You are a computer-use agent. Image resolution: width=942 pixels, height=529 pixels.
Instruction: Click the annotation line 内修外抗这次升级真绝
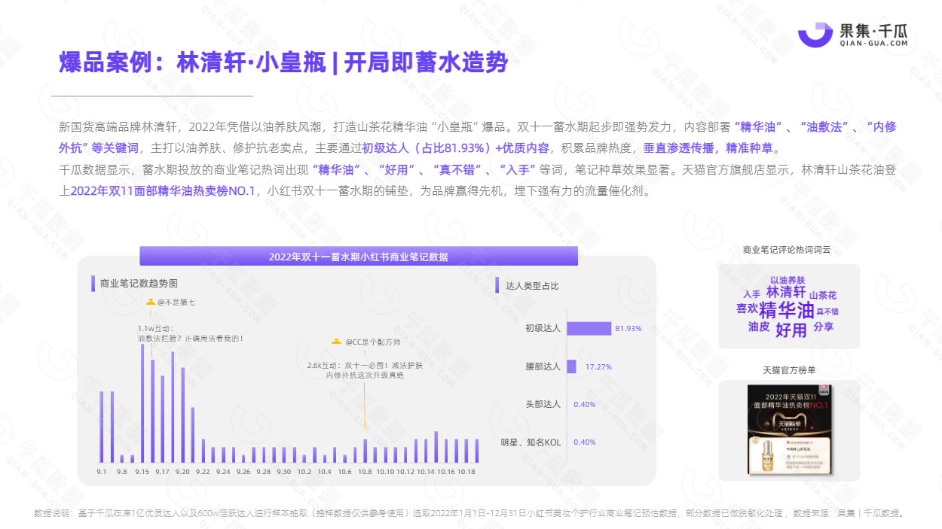click(365, 375)
